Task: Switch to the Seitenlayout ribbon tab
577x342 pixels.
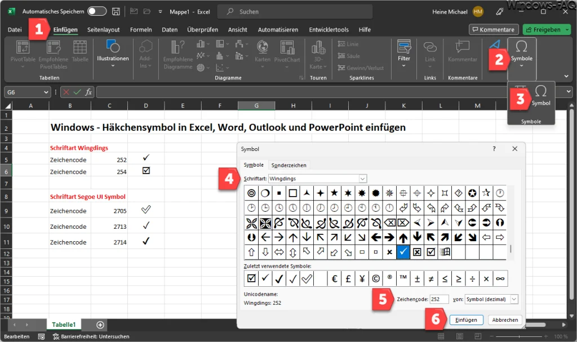Action: [x=104, y=30]
